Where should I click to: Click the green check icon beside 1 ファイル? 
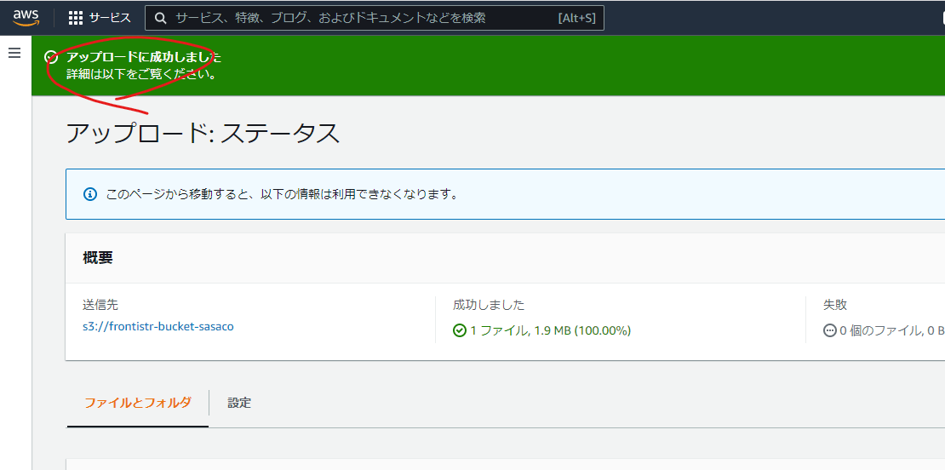pyautogui.click(x=460, y=330)
